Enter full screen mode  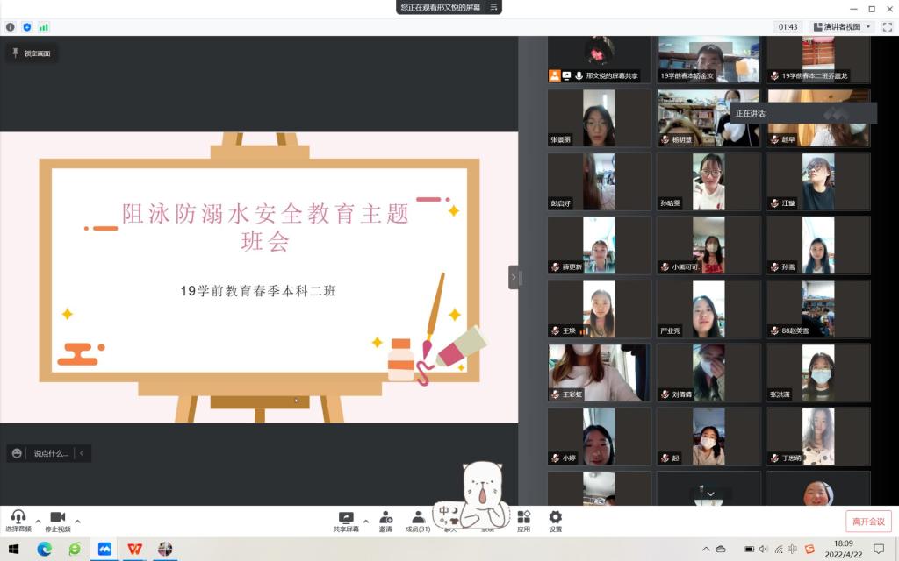(x=888, y=27)
